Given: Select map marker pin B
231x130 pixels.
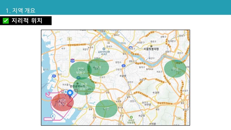Looking at the screenshot, I should (x=66, y=92).
